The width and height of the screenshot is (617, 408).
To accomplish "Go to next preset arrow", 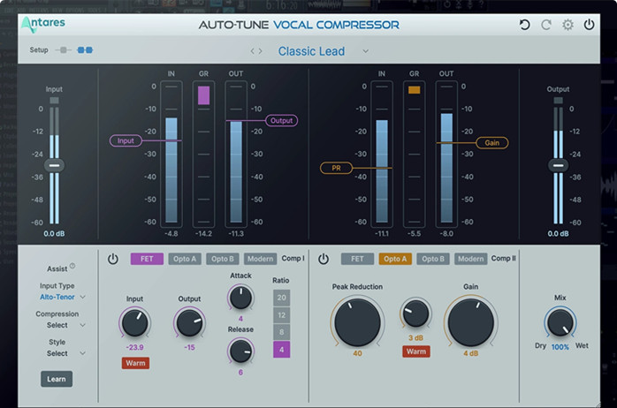I will click(x=260, y=51).
